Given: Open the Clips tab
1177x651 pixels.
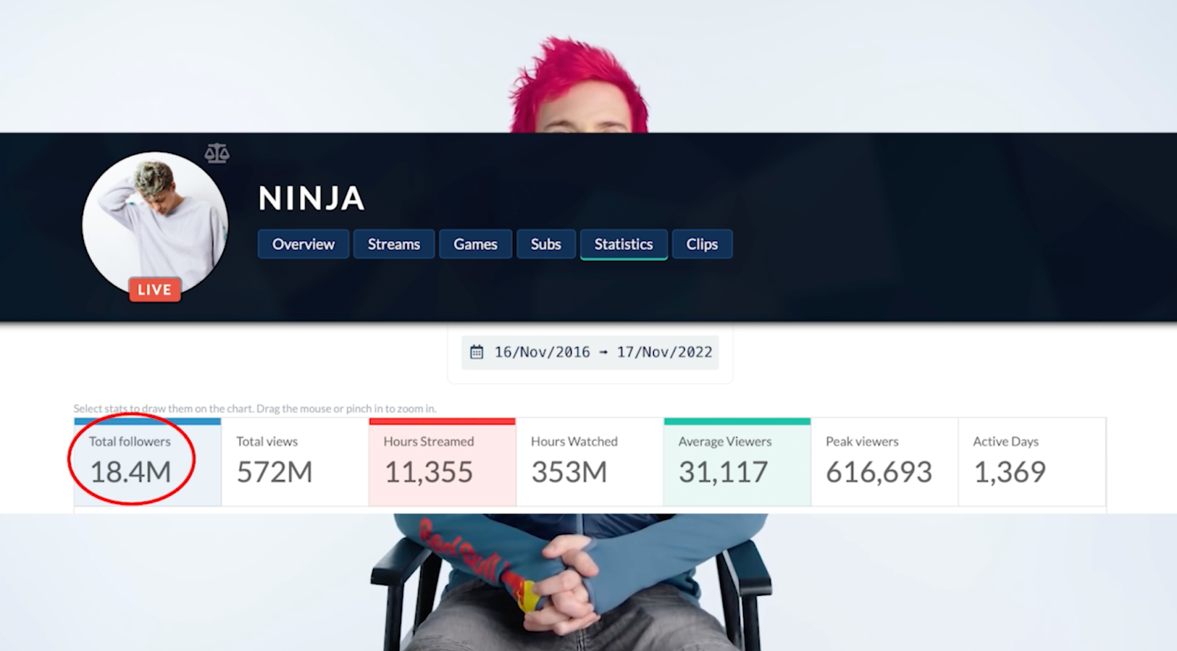Looking at the screenshot, I should (x=702, y=244).
